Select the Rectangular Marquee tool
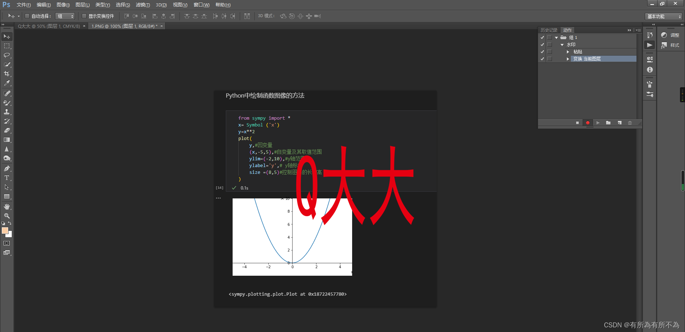Viewport: 685px width, 332px height. pyautogui.click(x=7, y=46)
